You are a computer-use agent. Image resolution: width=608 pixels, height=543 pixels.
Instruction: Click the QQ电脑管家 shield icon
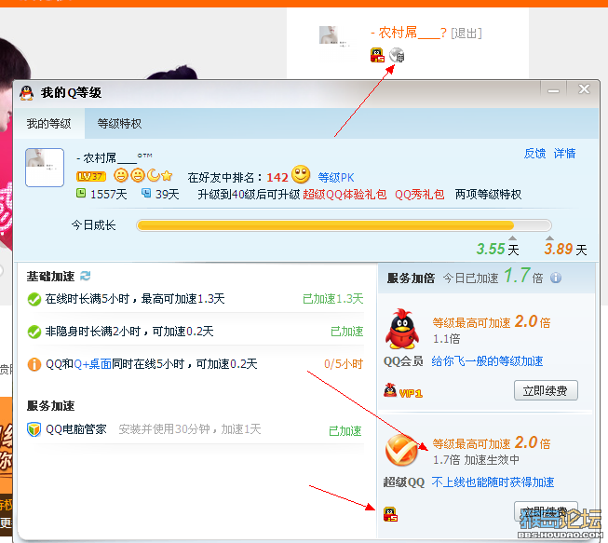[x=34, y=429]
